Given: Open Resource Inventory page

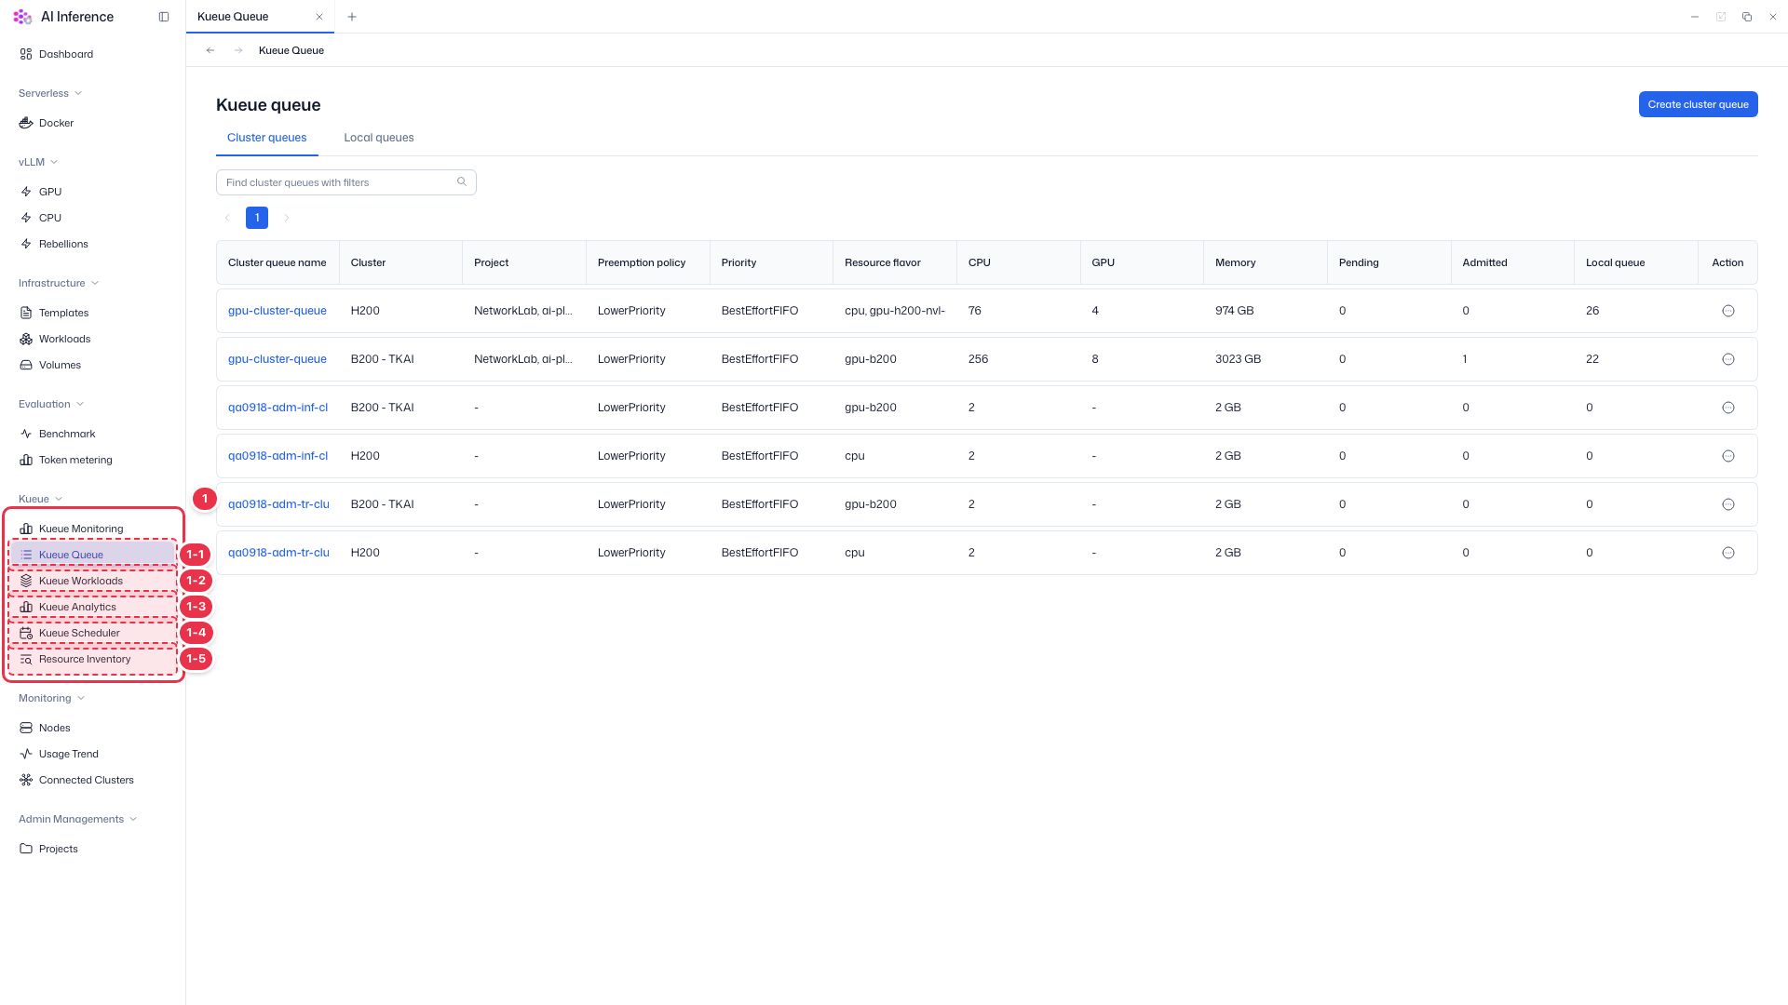Looking at the screenshot, I should pyautogui.click(x=75, y=659).
